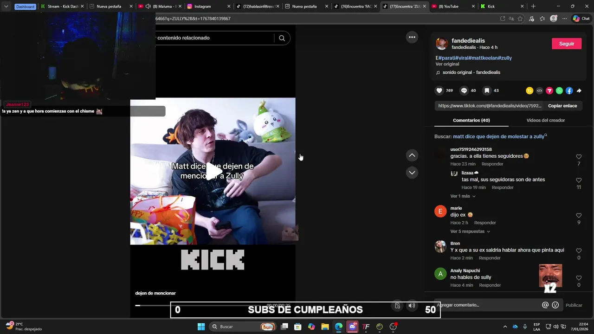Open a new browser tab with plus button
Screen dimensions: 594x334
coord(533,6)
